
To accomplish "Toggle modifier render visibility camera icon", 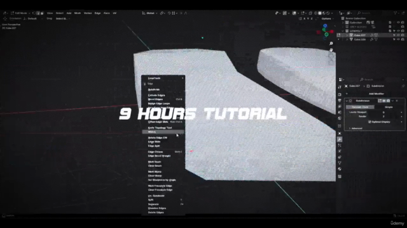I will tap(388, 101).
